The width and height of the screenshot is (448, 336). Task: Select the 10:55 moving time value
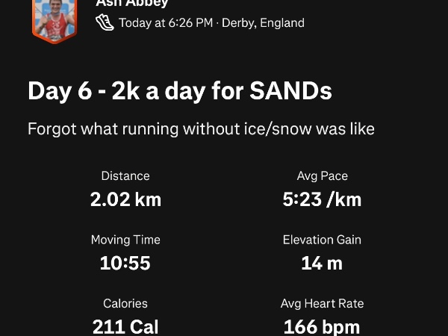pyautogui.click(x=125, y=263)
